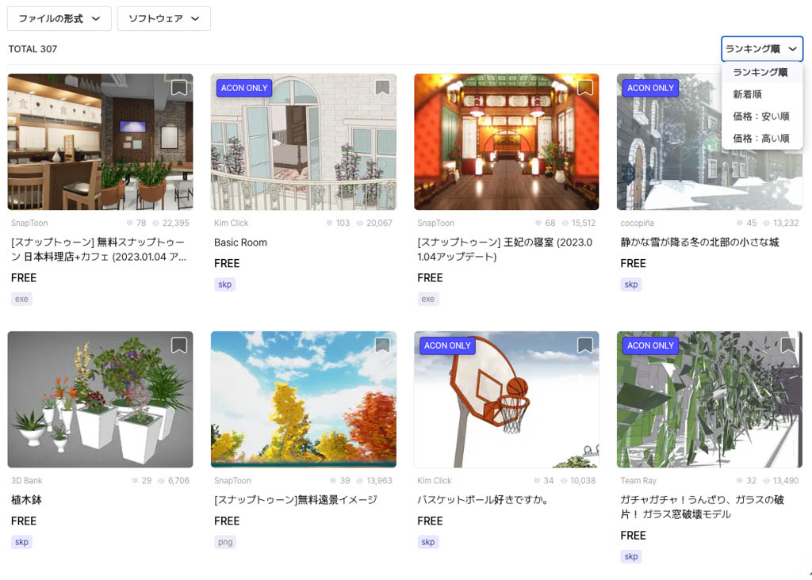The width and height of the screenshot is (812, 580).
Task: Bookmark the 王妃の寝室 card
Action: pos(585,88)
